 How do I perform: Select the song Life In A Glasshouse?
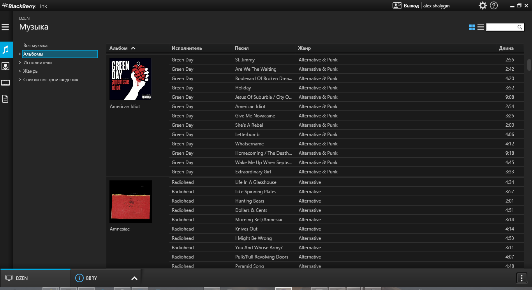click(x=256, y=182)
